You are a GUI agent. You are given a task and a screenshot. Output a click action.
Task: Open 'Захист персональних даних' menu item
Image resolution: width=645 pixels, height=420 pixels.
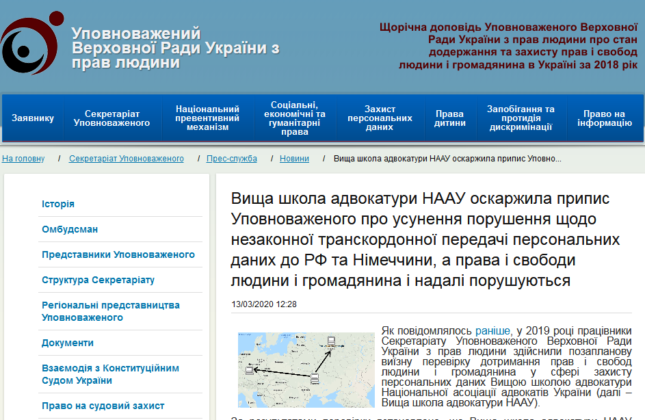pyautogui.click(x=380, y=118)
